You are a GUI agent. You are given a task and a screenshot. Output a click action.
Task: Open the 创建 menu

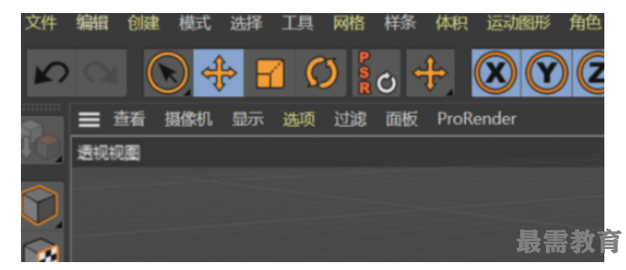(144, 23)
